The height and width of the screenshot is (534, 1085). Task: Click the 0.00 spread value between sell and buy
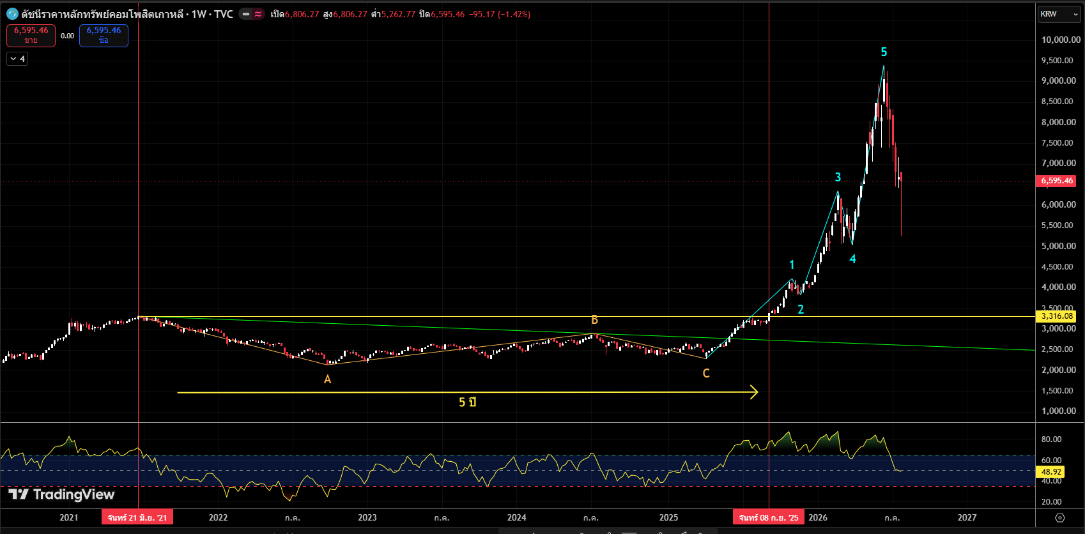tap(67, 36)
